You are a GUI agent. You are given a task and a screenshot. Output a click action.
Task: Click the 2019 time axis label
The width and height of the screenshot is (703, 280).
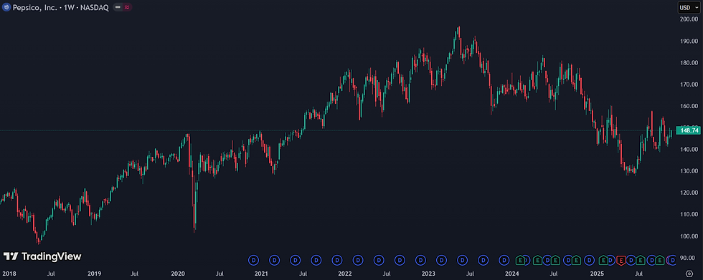pyautogui.click(x=94, y=274)
